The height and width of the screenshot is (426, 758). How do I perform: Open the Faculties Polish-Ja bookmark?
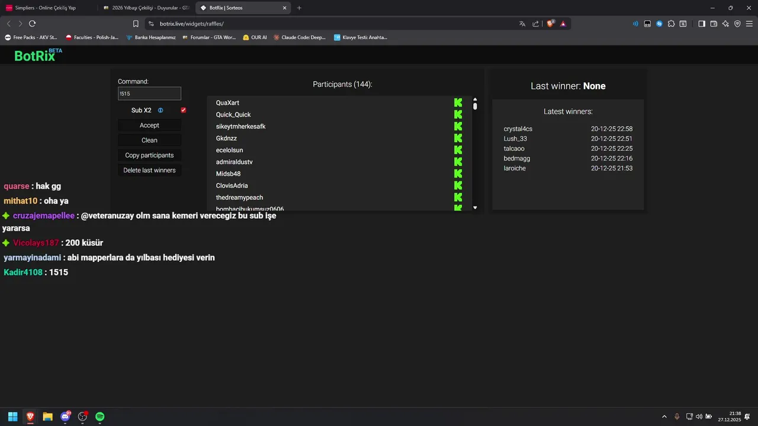coord(92,37)
